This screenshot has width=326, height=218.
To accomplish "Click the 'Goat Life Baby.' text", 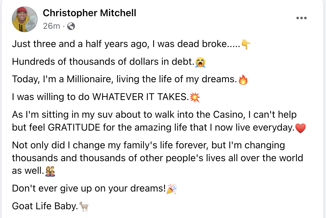I will 45,206.
